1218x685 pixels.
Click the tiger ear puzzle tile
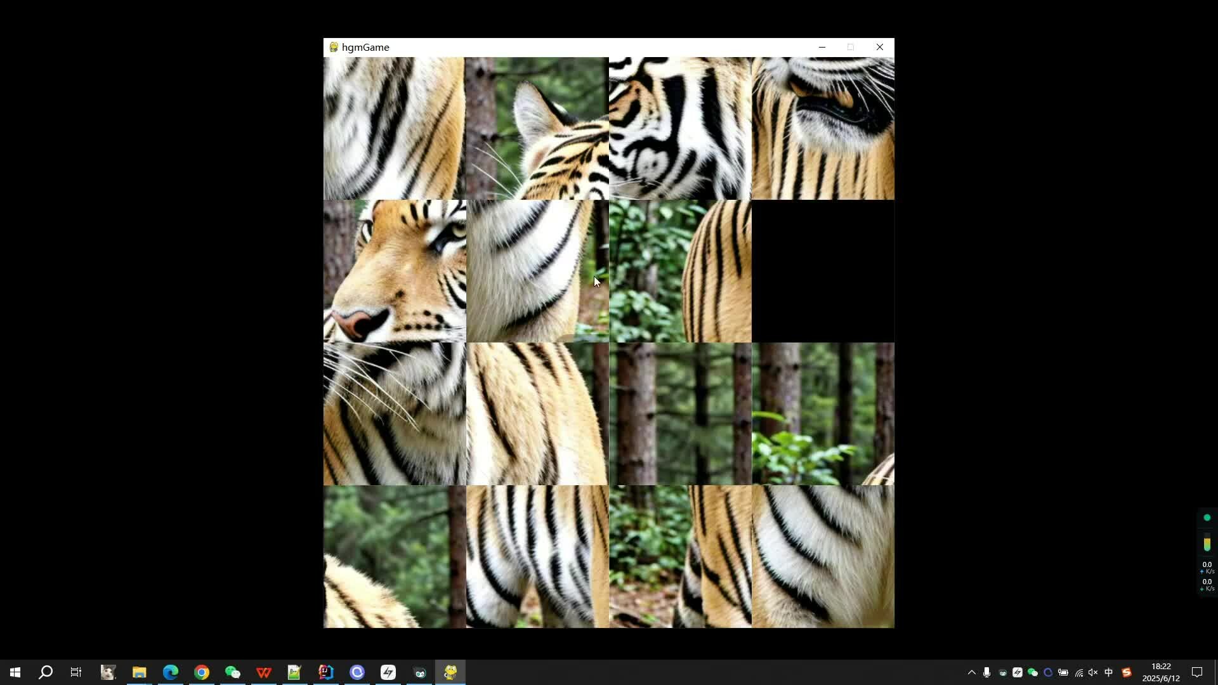537,129
